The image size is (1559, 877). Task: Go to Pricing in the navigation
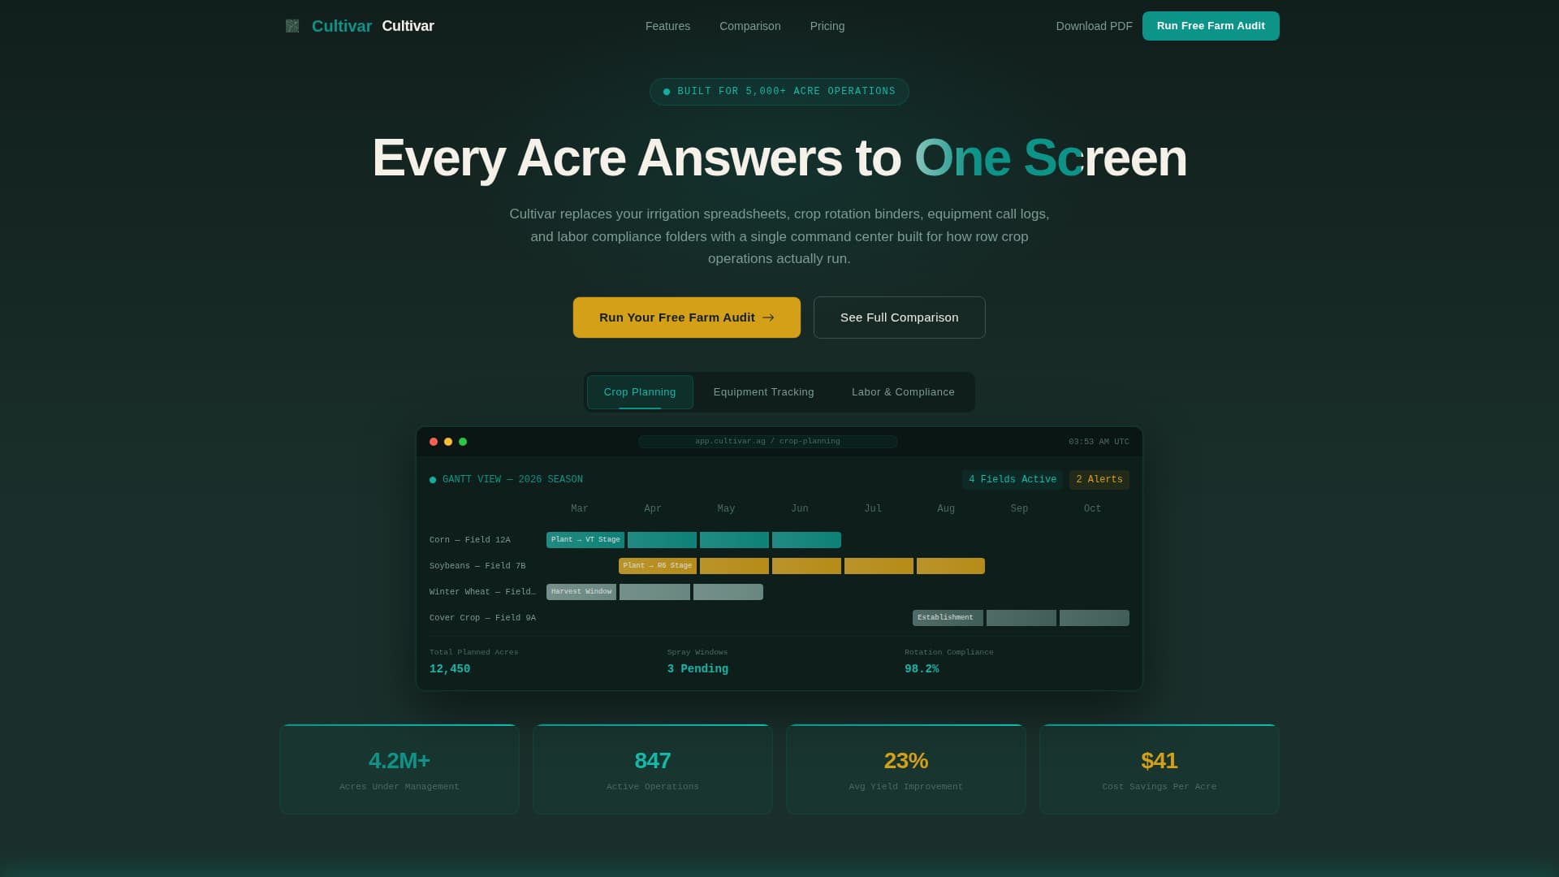point(827,26)
